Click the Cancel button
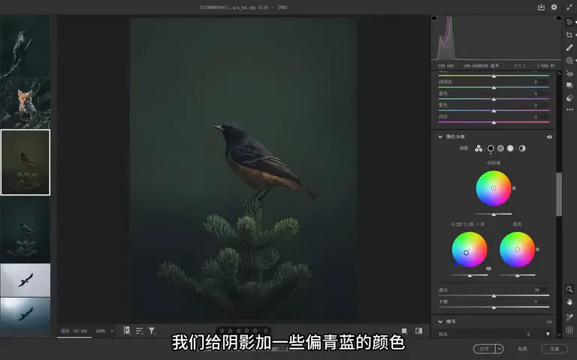Image resolution: width=577 pixels, height=360 pixels. [522, 349]
